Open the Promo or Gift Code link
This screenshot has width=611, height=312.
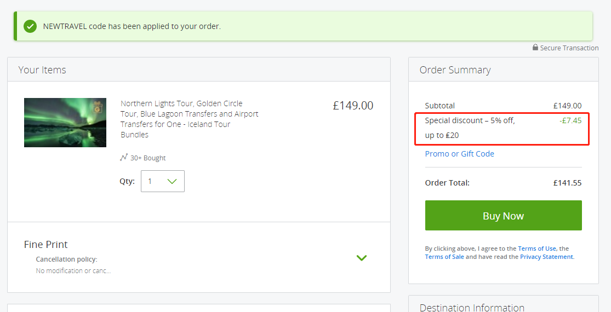tap(459, 154)
